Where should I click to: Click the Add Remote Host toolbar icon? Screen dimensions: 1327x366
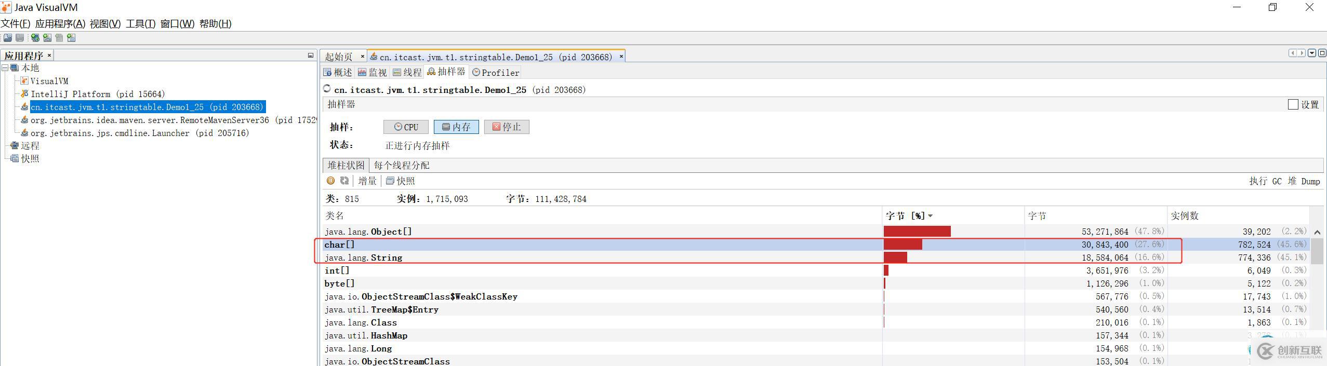[35, 37]
